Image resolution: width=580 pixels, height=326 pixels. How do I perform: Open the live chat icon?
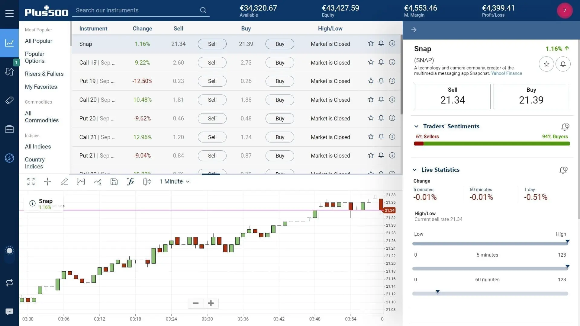tap(9, 312)
